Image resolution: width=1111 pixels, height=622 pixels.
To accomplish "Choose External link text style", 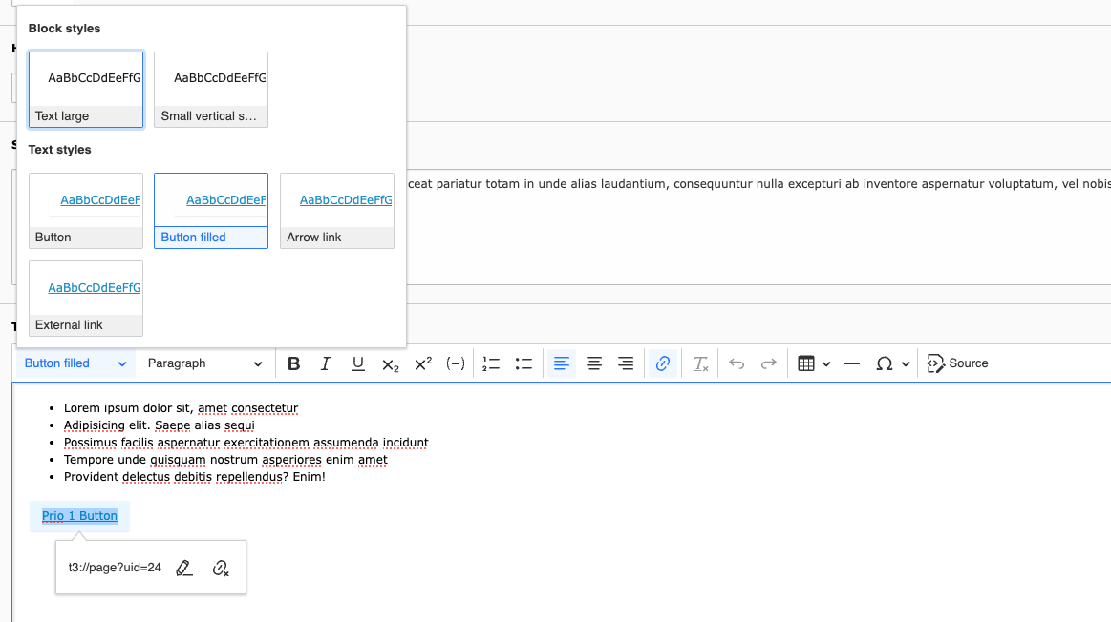I will (86, 299).
